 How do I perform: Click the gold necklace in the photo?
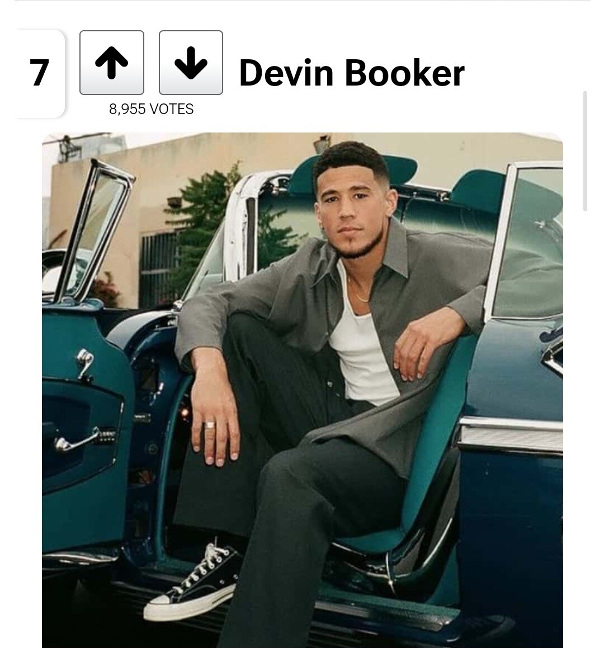pyautogui.click(x=357, y=291)
